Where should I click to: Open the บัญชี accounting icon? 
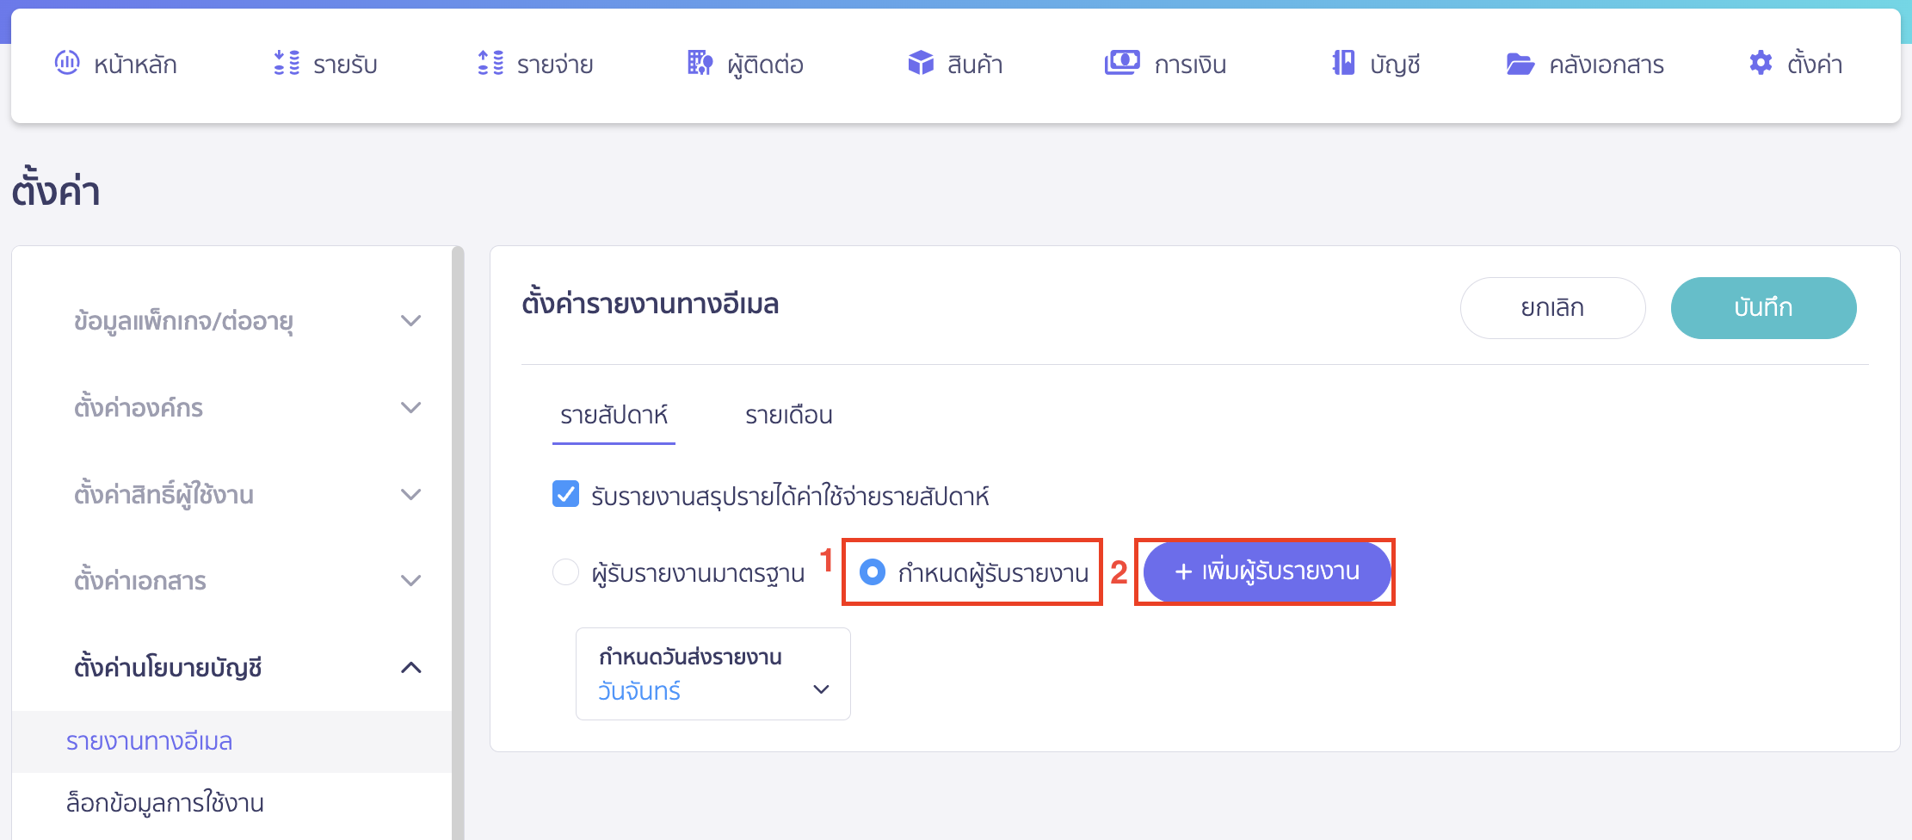(x=1341, y=63)
